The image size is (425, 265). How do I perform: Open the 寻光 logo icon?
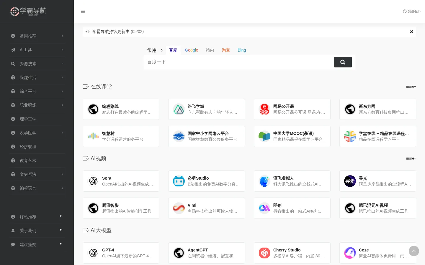(350, 181)
